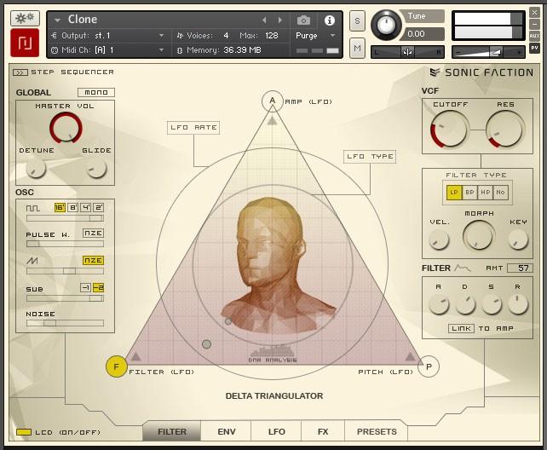Screen dimensions: 547x450
Task: Solo the instrument with S button
Action: point(357,20)
